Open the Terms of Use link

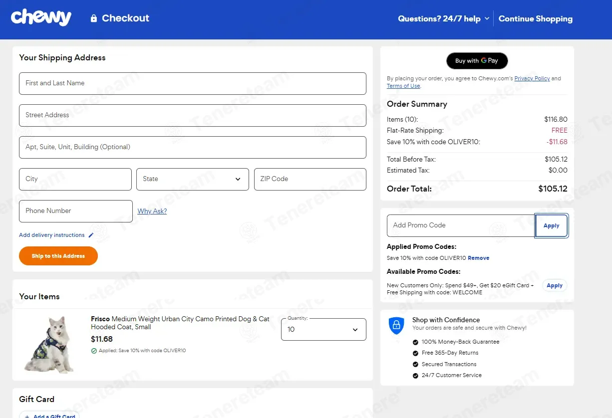(x=403, y=86)
